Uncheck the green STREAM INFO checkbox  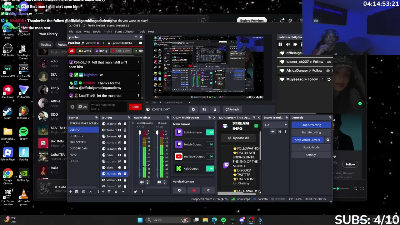pos(256,126)
